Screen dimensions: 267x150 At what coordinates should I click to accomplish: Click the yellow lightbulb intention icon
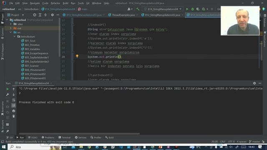(77, 56)
